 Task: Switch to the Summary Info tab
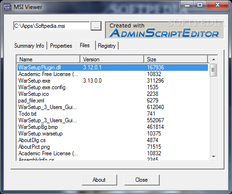(x=29, y=46)
